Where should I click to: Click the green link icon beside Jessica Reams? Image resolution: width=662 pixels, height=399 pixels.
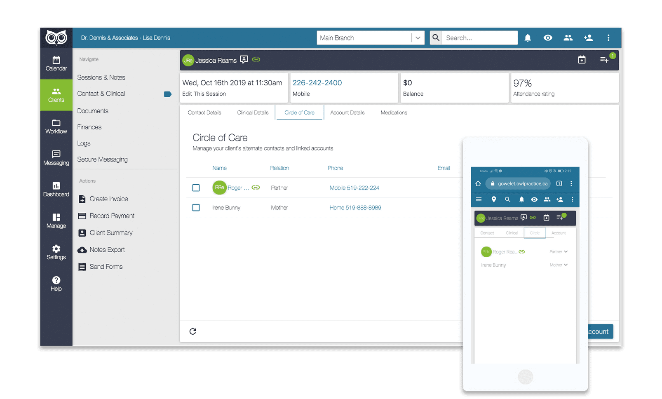[x=256, y=60]
